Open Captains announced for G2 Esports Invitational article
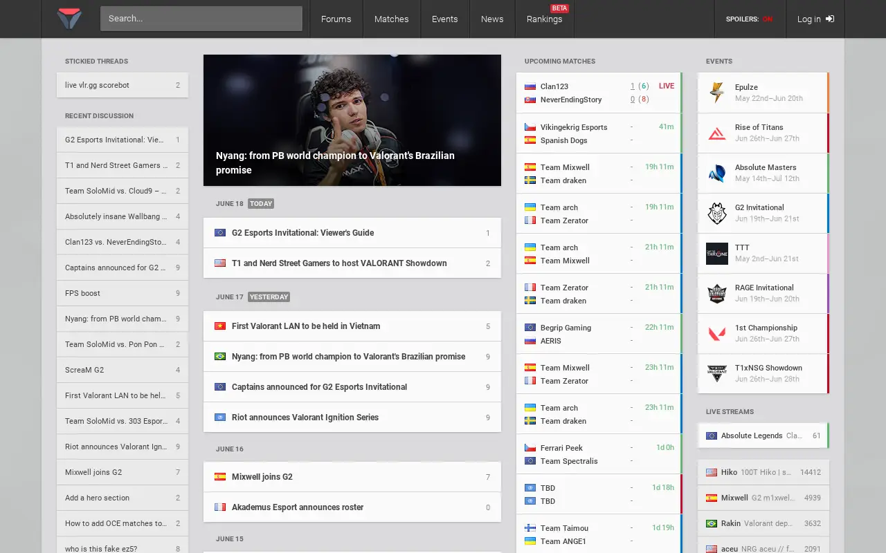The height and width of the screenshot is (553, 886). pyautogui.click(x=352, y=387)
